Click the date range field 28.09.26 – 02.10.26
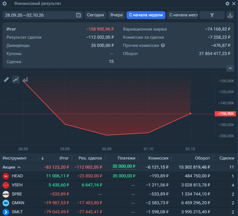Viewport: 238px width, 216px height. coord(43,15)
